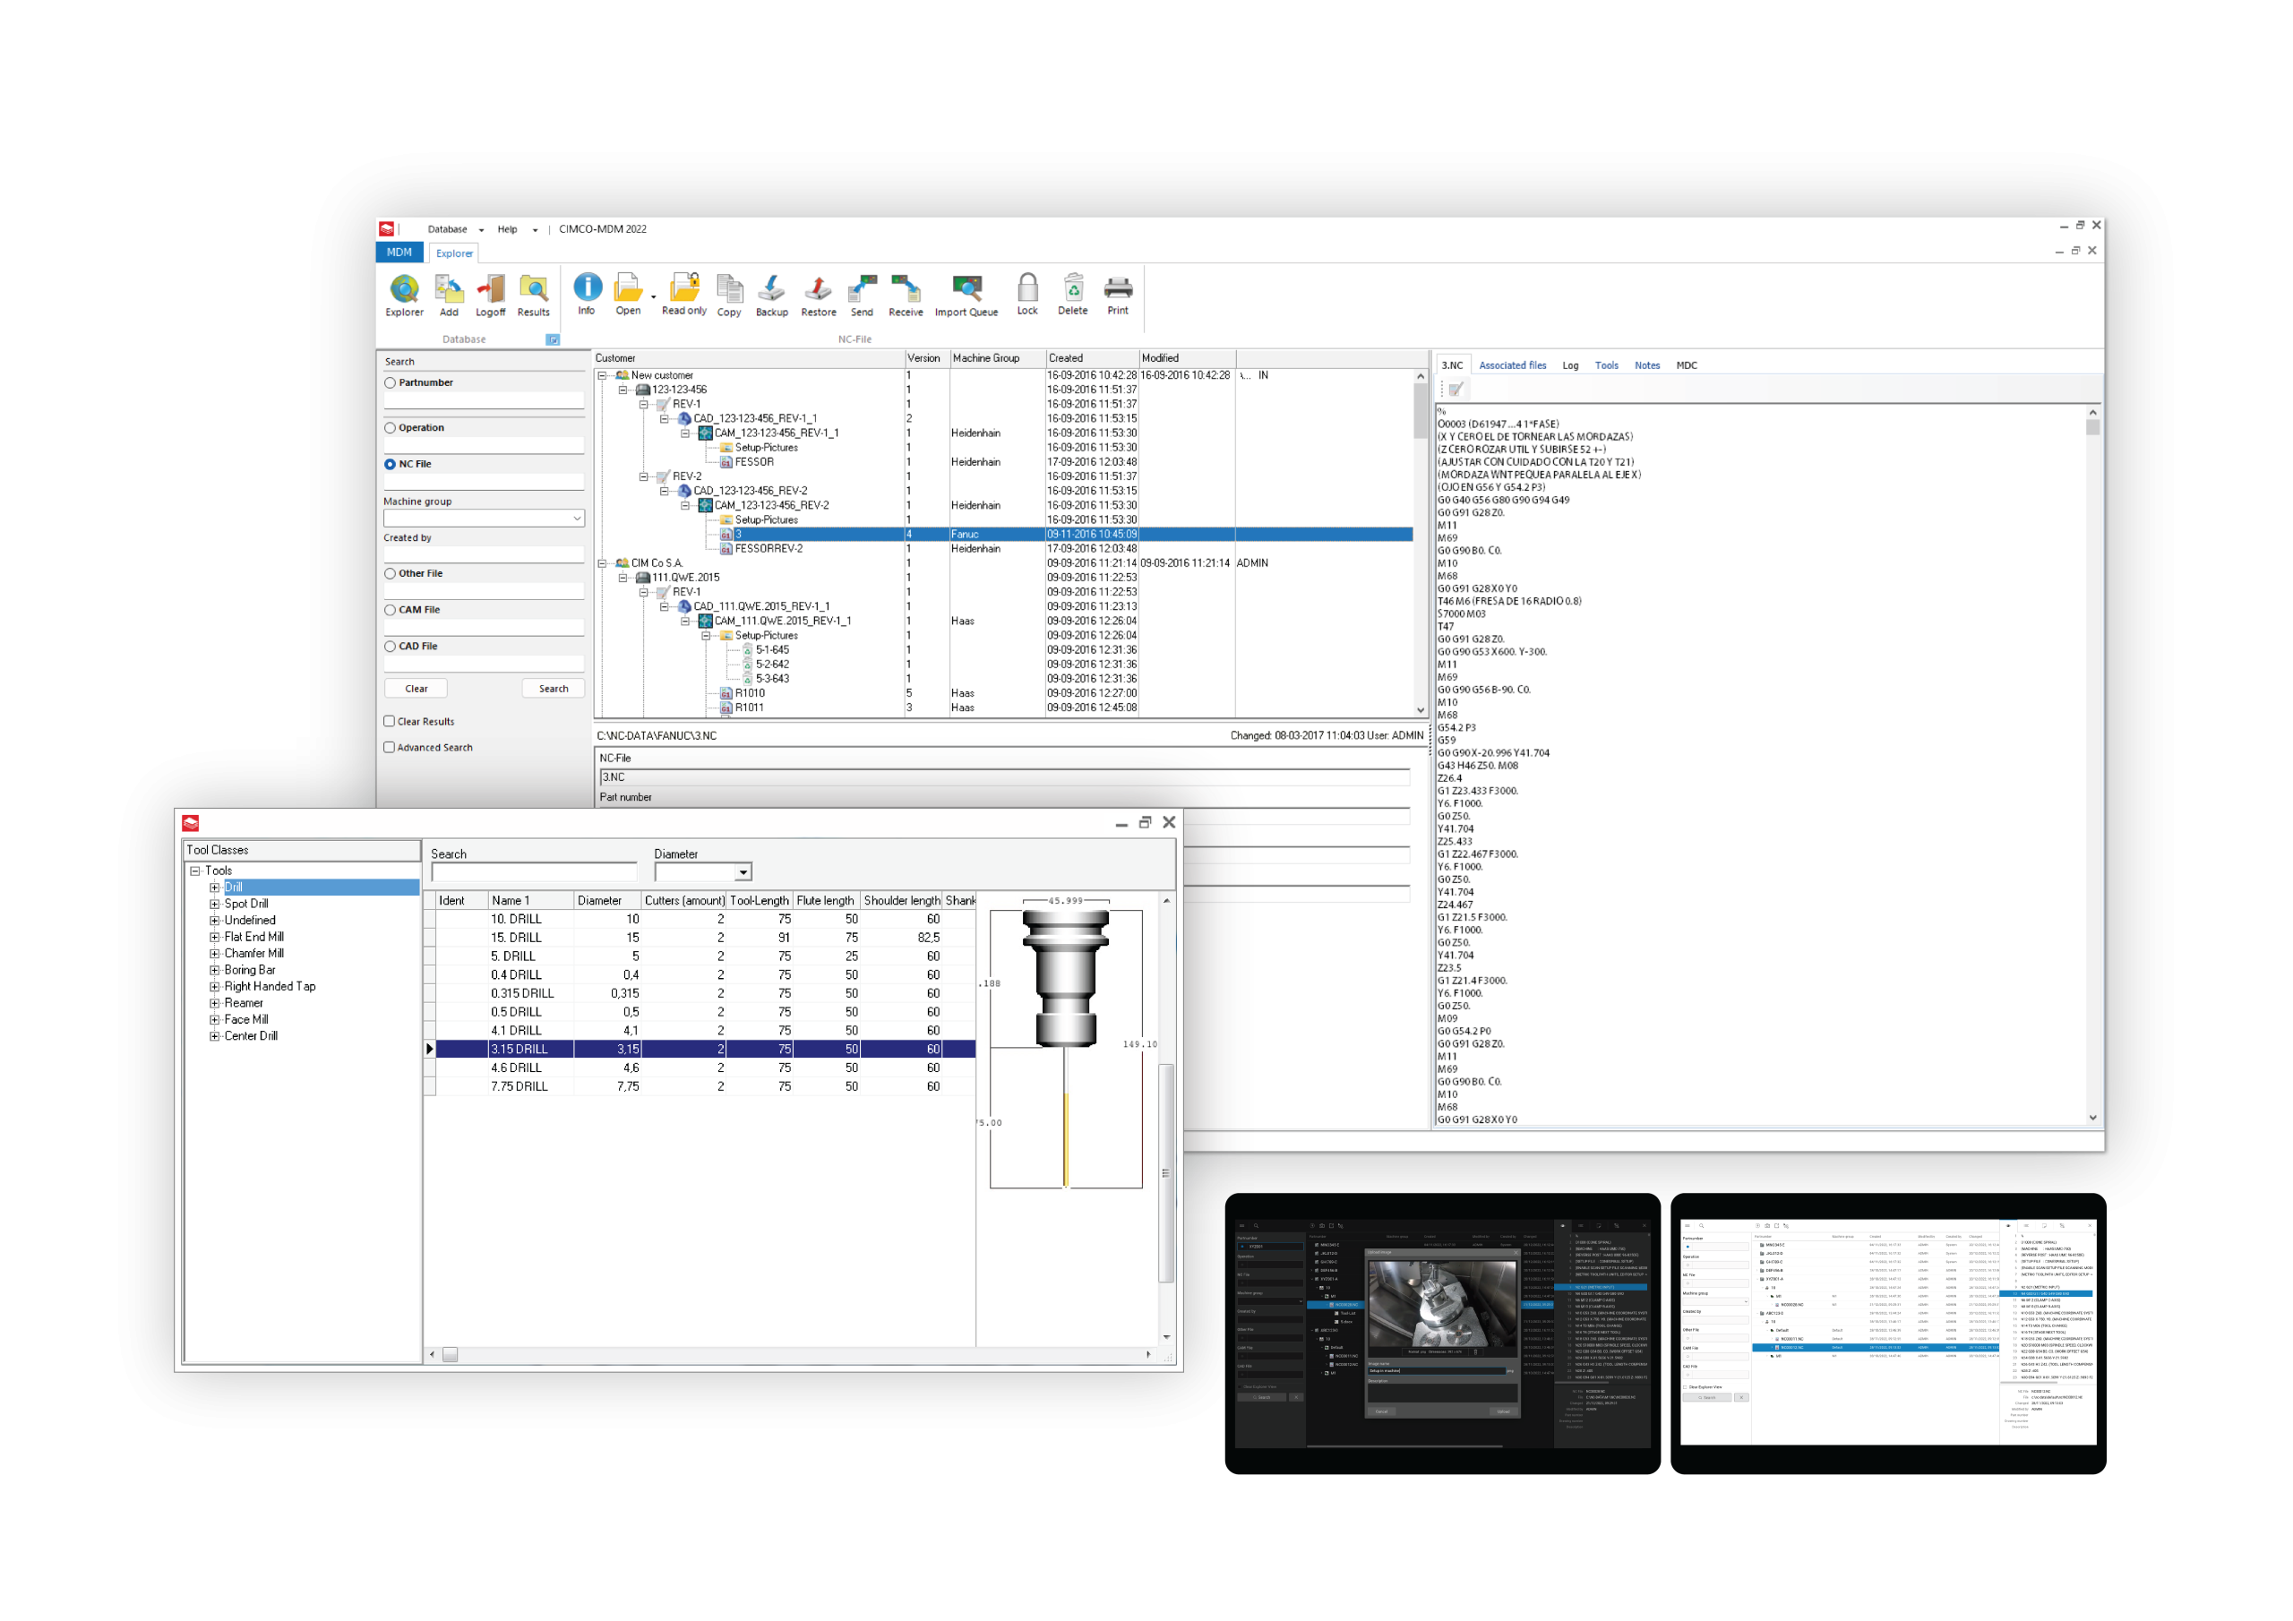The image size is (2293, 1621).
Task: Expand the Flat End Mill tool class
Action: click(215, 937)
